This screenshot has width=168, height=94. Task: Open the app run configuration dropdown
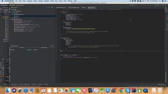[x=132, y=5]
